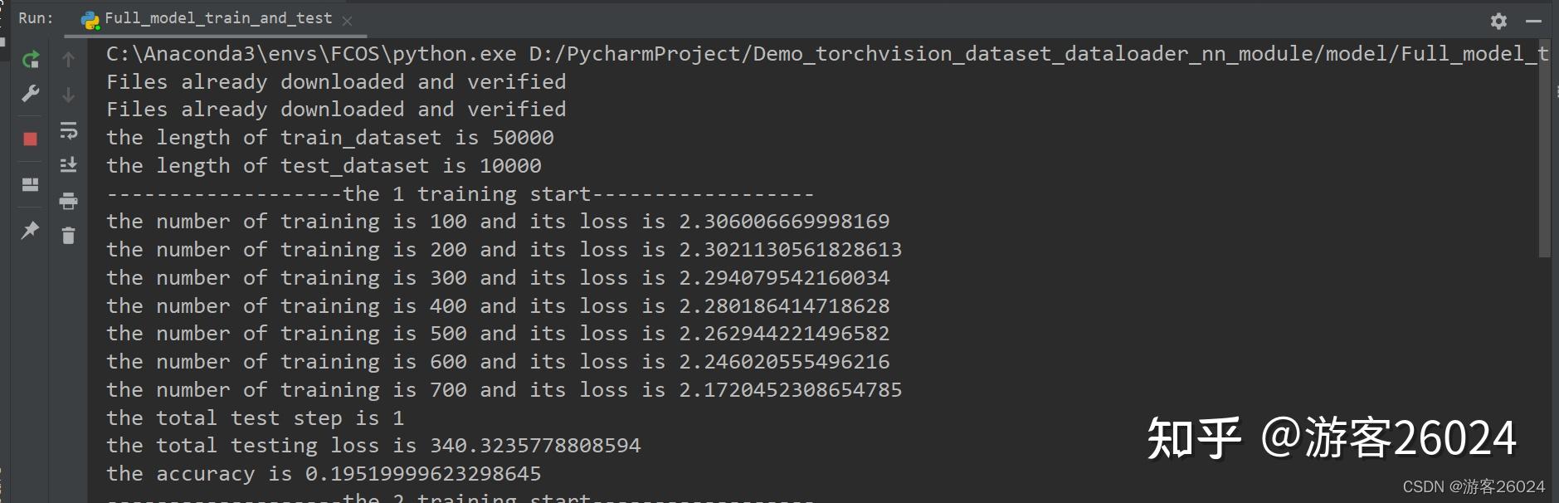Open the wrench run configuration settings
The height and width of the screenshot is (503, 1559).
pyautogui.click(x=31, y=93)
